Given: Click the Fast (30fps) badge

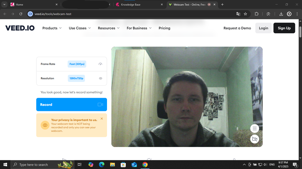Looking at the screenshot, I should [x=77, y=64].
